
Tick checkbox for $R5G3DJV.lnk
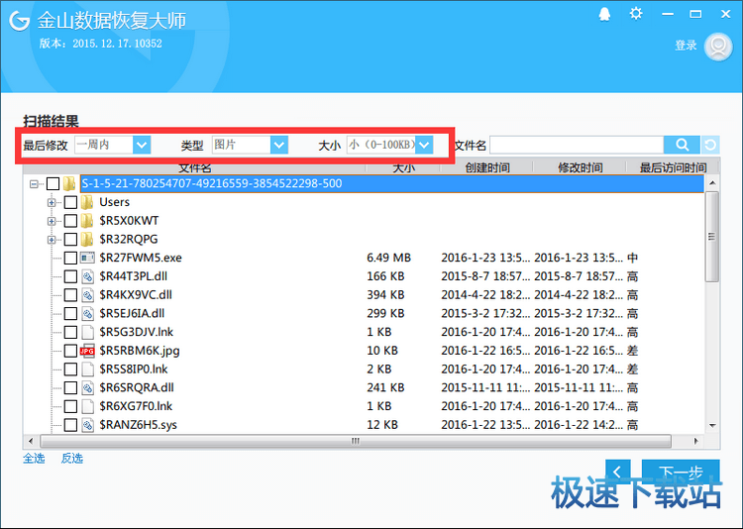pos(70,332)
